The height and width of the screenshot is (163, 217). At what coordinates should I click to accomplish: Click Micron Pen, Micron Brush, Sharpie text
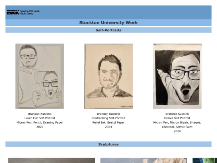[x=177, y=122]
